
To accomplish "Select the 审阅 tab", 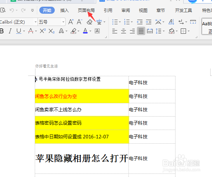I will click(125, 10).
